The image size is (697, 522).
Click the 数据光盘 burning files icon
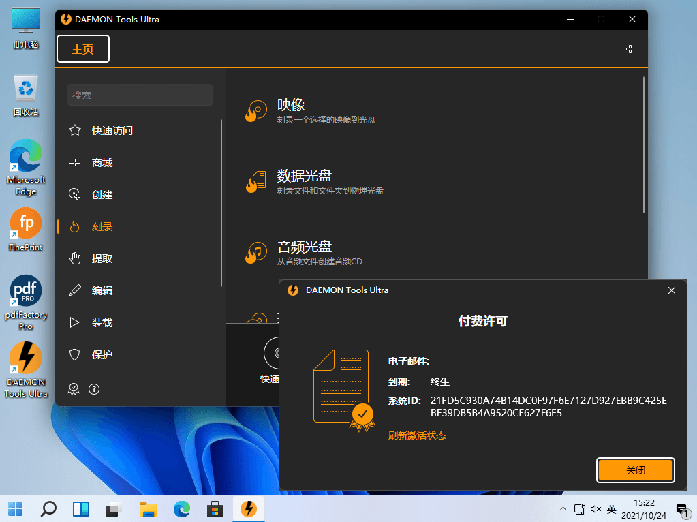[x=256, y=182]
